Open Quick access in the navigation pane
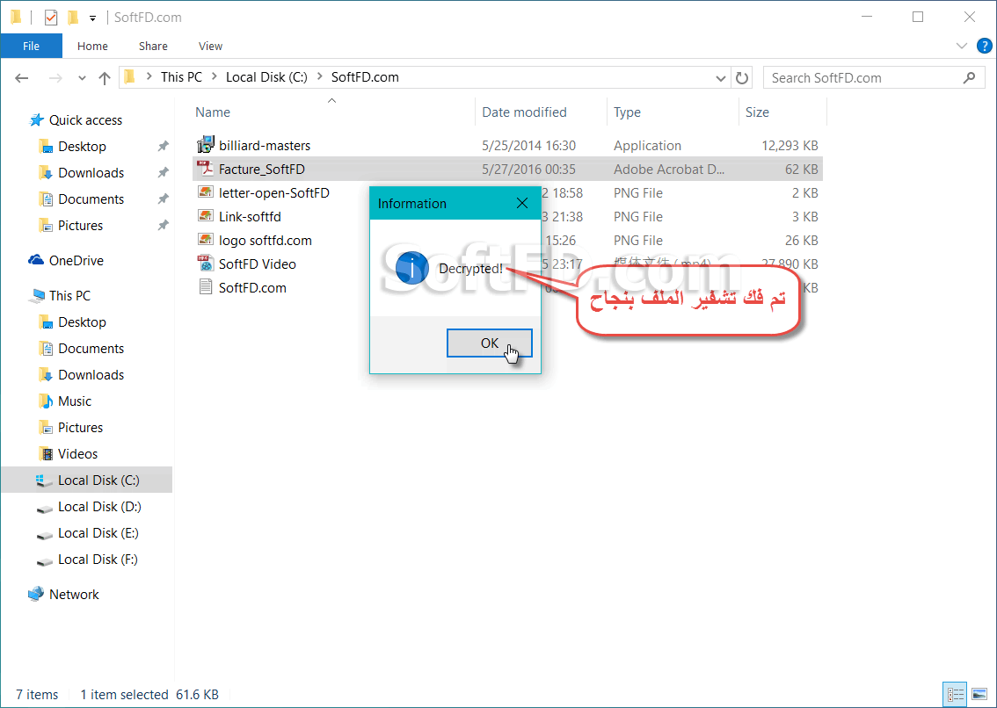 point(85,120)
